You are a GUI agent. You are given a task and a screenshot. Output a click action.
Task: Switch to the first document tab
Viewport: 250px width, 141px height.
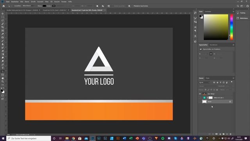pos(22,10)
